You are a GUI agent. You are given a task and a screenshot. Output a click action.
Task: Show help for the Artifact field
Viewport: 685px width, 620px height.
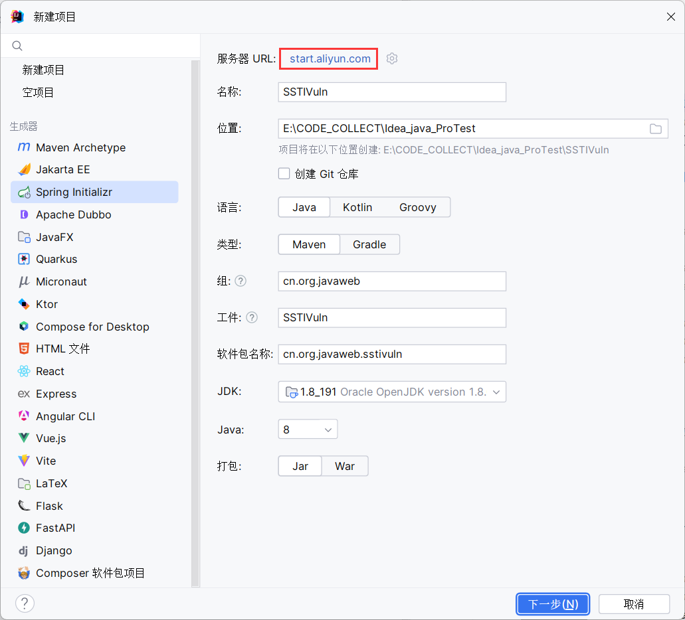click(x=252, y=317)
